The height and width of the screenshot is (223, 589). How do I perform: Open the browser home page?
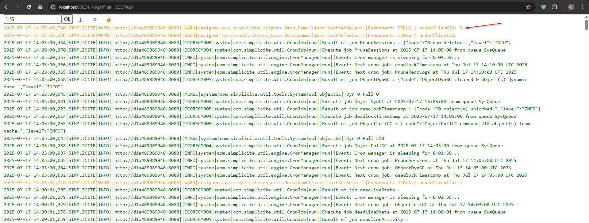click(40, 7)
